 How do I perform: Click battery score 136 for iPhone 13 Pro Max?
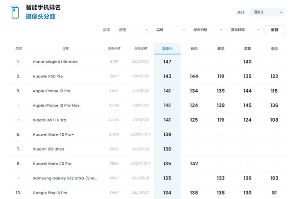coord(274,105)
